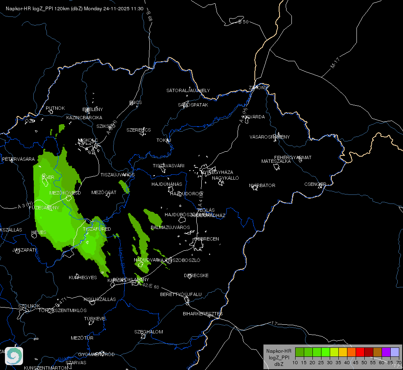Click the FÜZESABONY city label

(x=44, y=208)
